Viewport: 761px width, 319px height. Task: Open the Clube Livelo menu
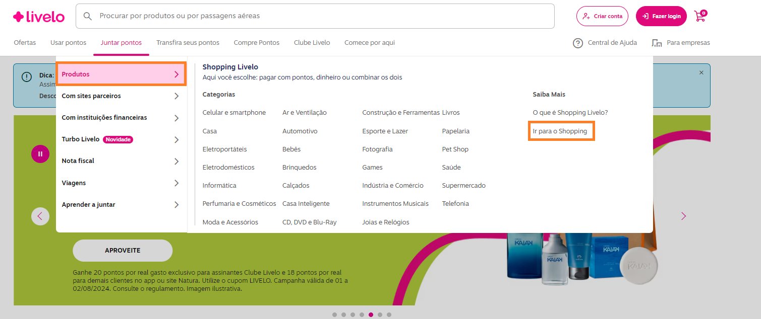pyautogui.click(x=312, y=43)
